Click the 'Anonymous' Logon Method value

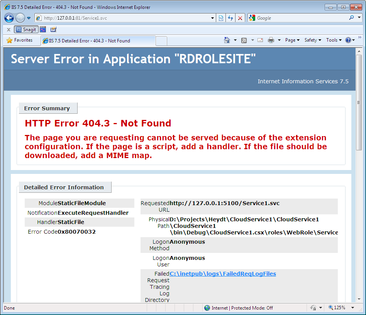(x=187, y=242)
